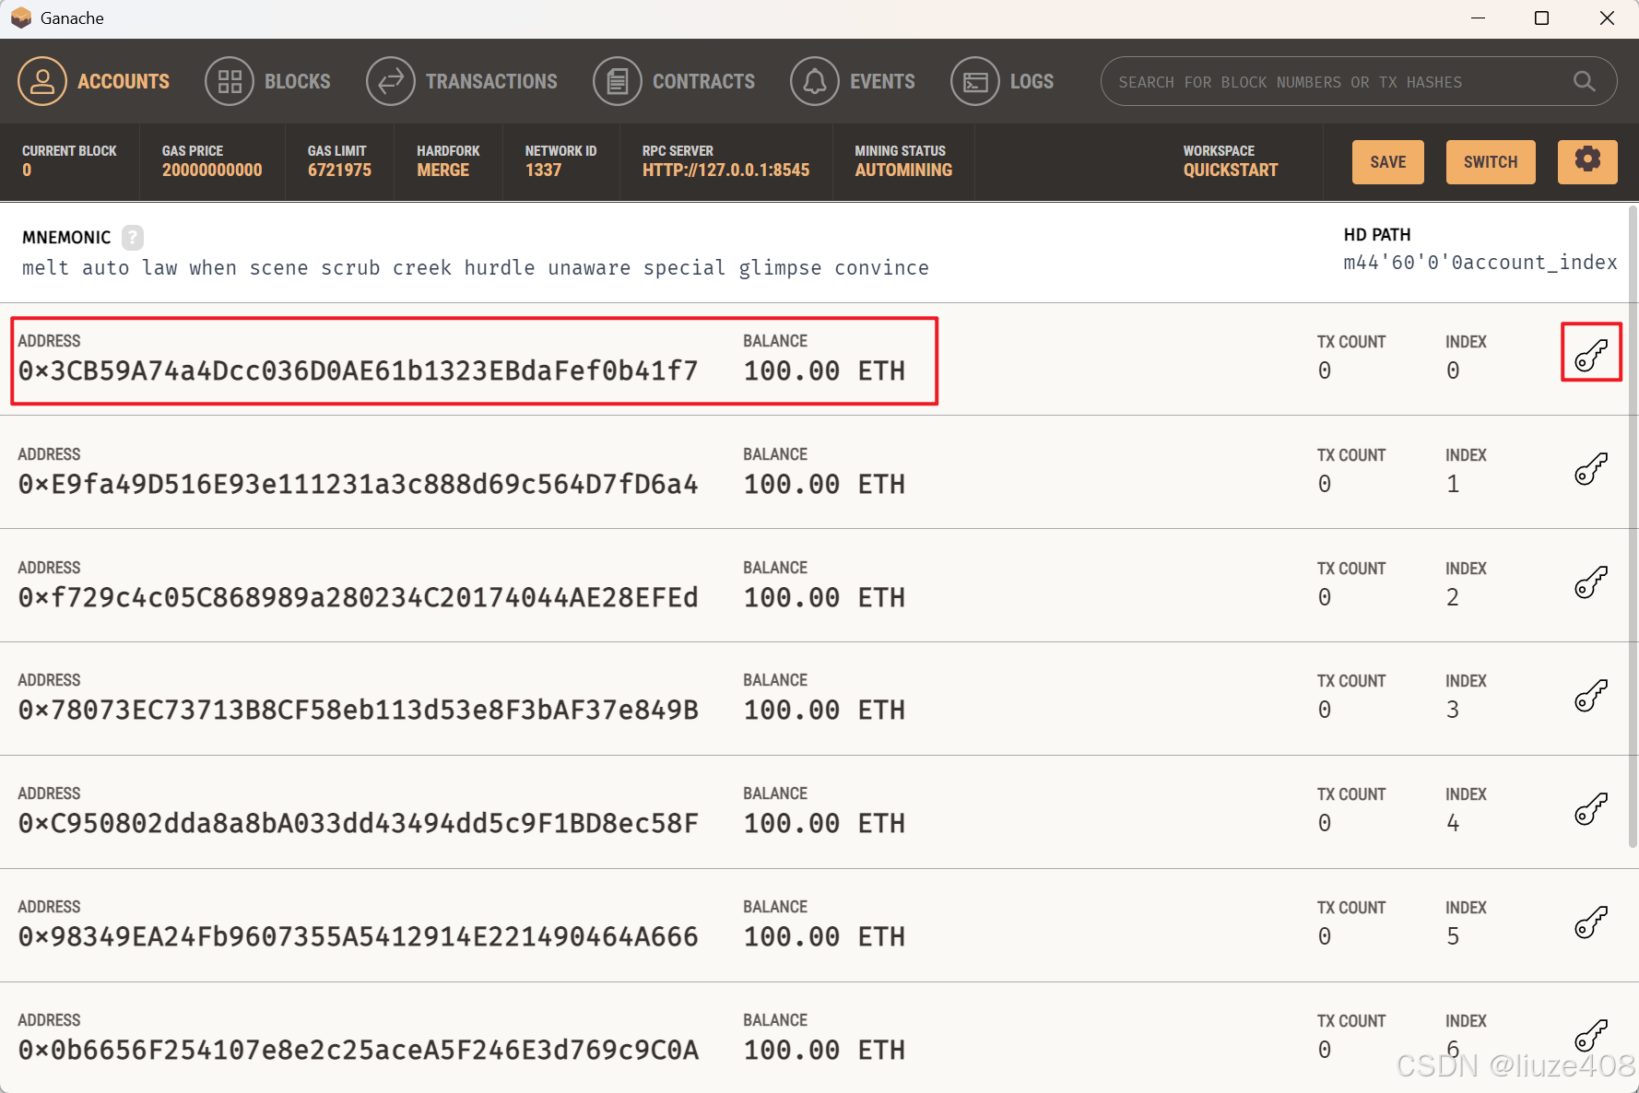This screenshot has width=1639, height=1093.
Task: Minimize the Ganache window
Action: [x=1478, y=18]
